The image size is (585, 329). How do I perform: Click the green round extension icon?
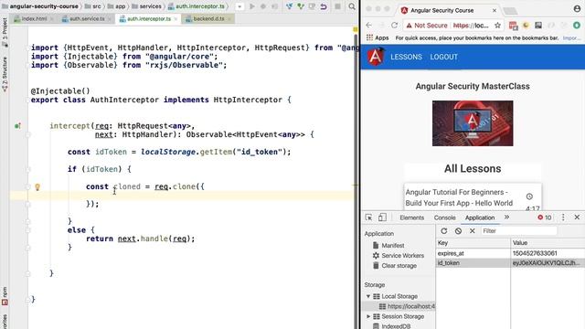coord(577,26)
